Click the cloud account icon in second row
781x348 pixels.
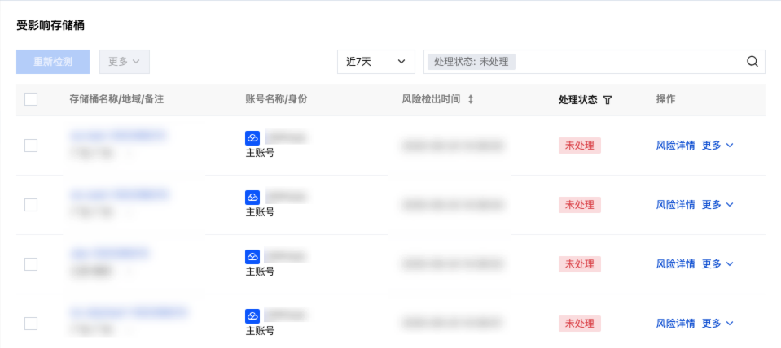click(252, 198)
